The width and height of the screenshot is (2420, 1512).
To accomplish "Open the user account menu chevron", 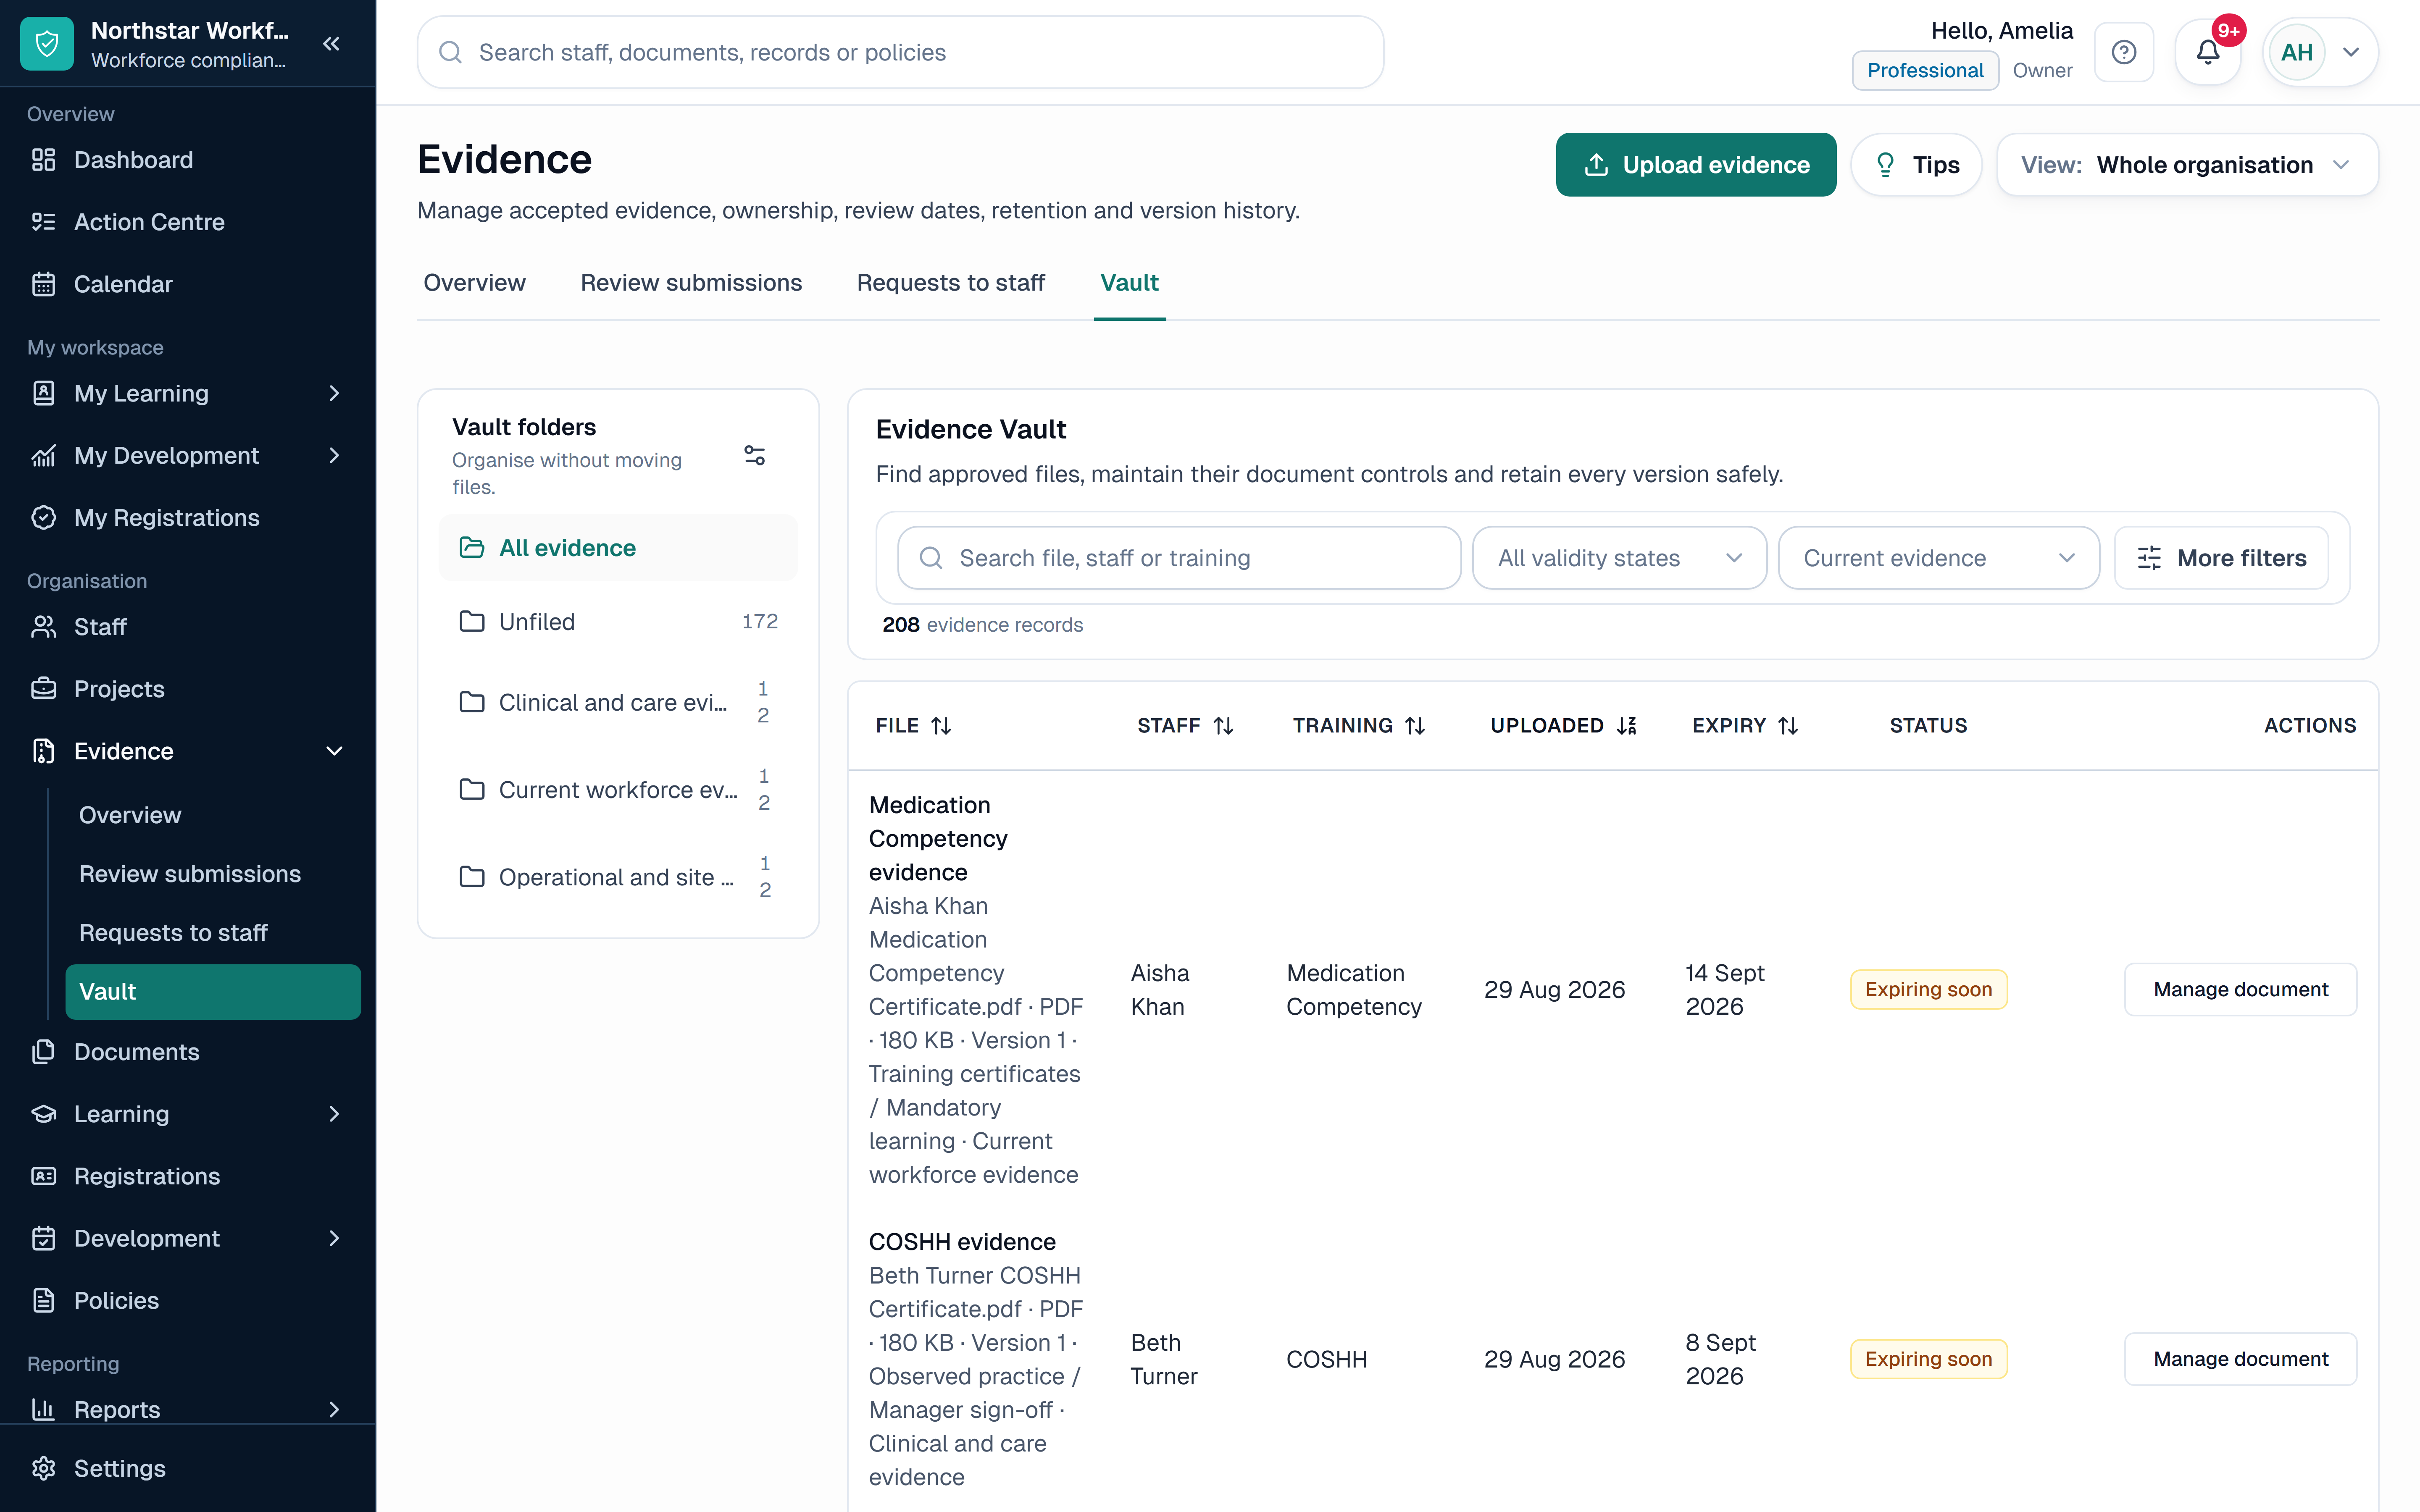I will (2351, 52).
